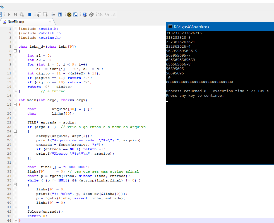The image size is (274, 223).
Task: Collapse the isbn_dv function fold at line 6
Action: point(15,51)
